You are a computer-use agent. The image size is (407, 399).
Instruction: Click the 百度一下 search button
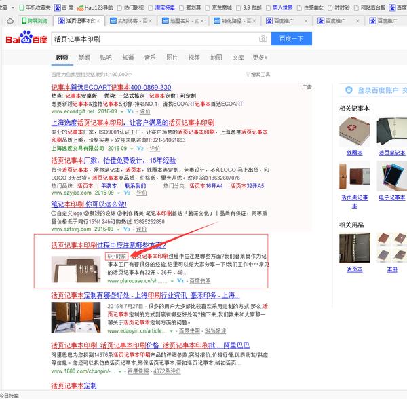click(292, 39)
